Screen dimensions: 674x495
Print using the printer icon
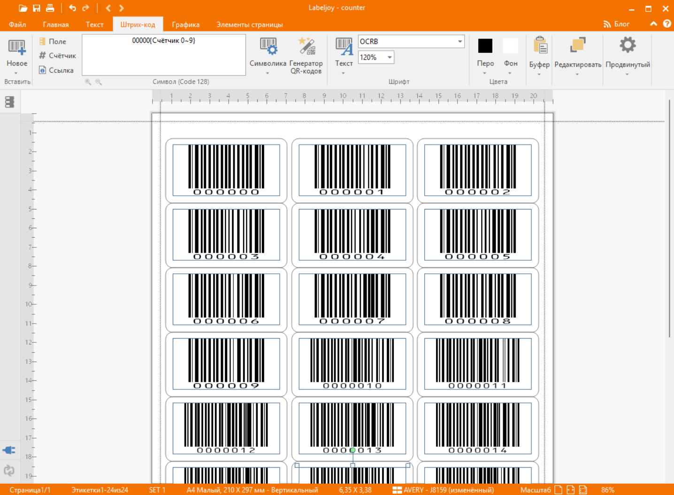pos(50,8)
